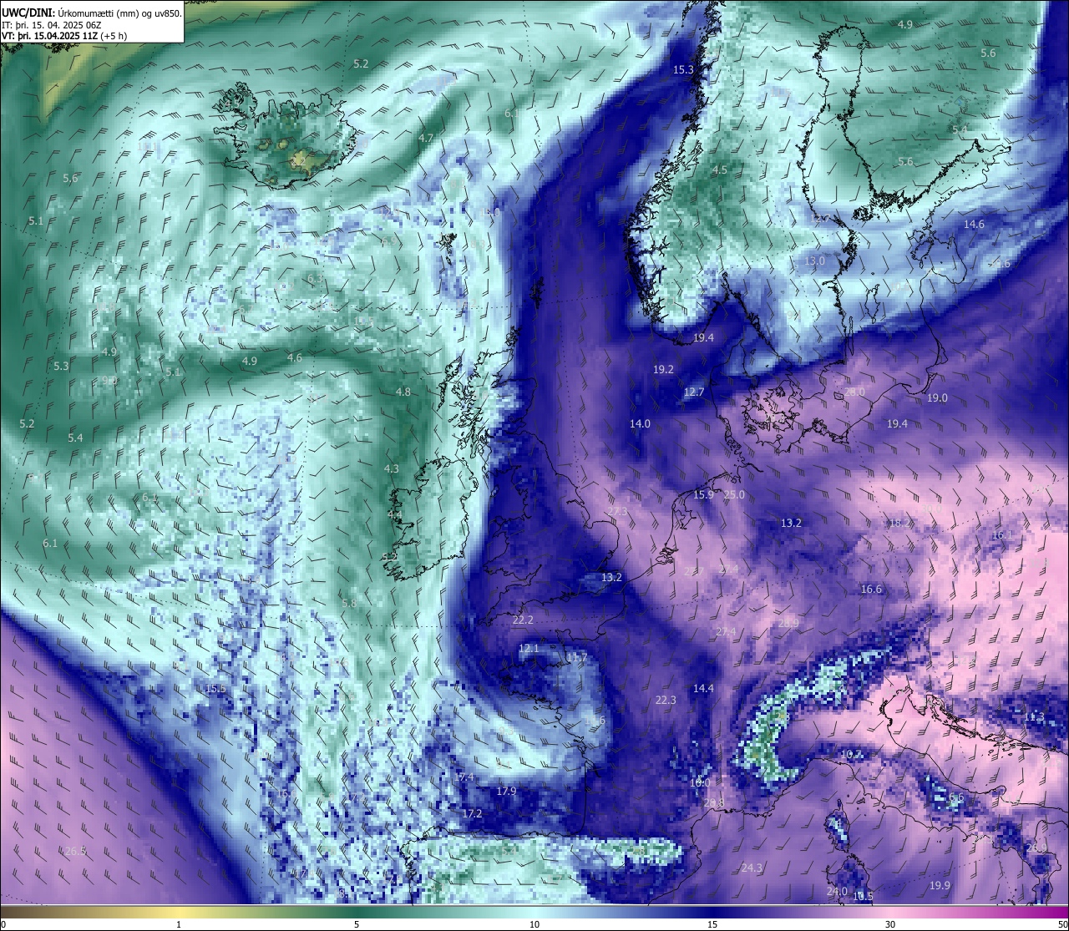Click the 17.9 value label
Image resolution: width=1069 pixels, height=931 pixels.
point(506,792)
